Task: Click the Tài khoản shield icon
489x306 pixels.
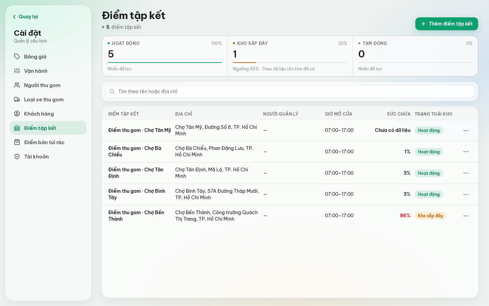Action: [x=17, y=156]
